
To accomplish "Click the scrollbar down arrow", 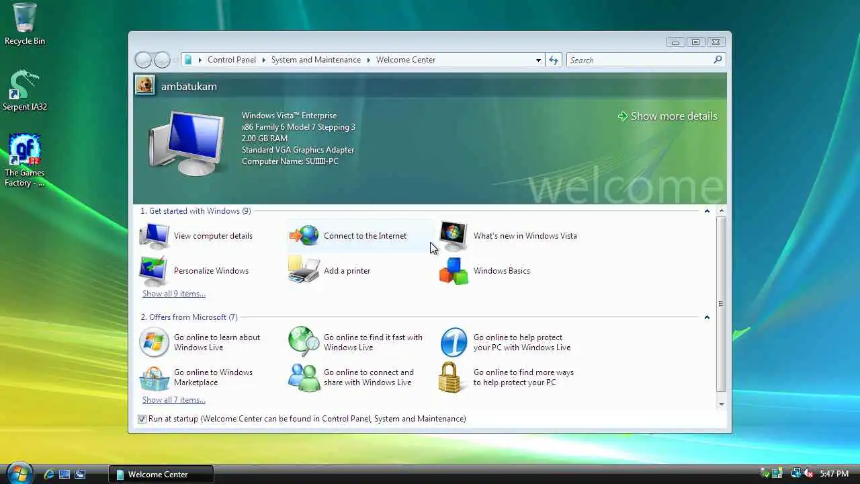I will [x=722, y=404].
